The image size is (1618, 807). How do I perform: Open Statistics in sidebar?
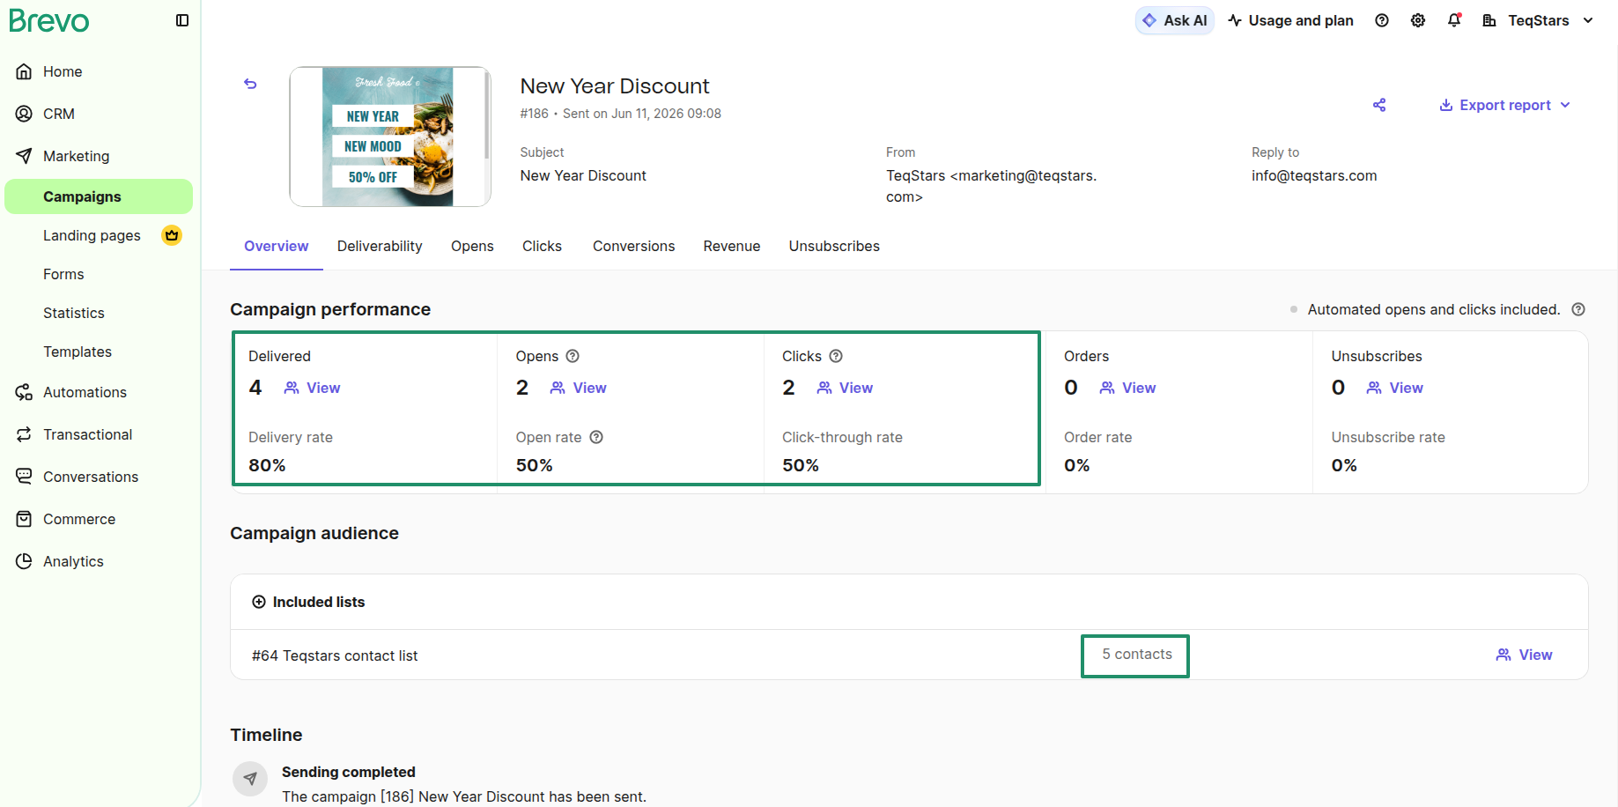74,313
